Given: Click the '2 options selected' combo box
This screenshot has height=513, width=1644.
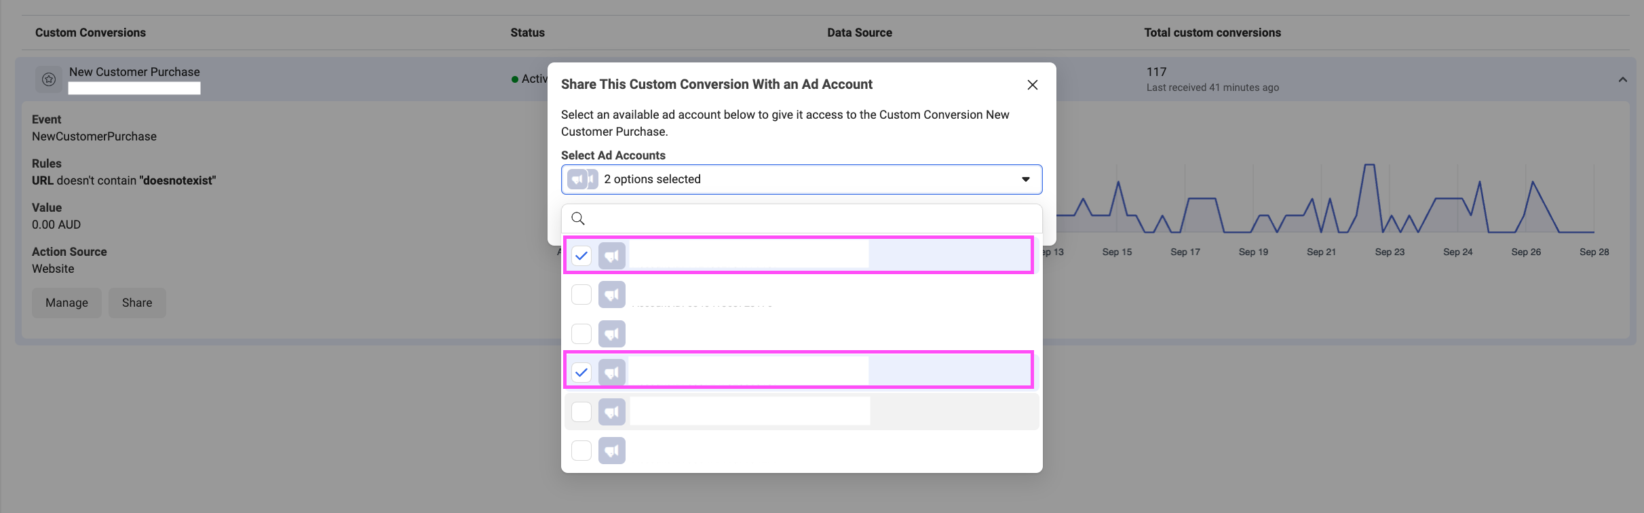Looking at the screenshot, I should pyautogui.click(x=801, y=179).
